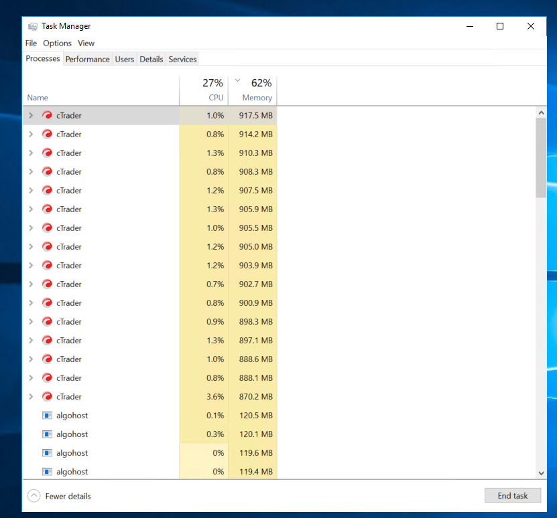Click the cTrader icon in the 914.2 MB row

tap(47, 134)
